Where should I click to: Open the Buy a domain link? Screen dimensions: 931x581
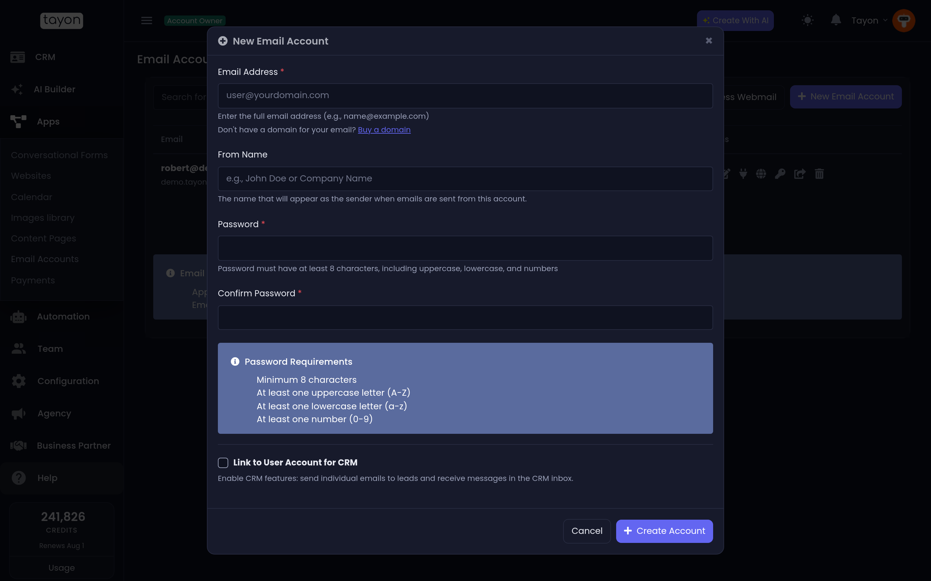384,130
